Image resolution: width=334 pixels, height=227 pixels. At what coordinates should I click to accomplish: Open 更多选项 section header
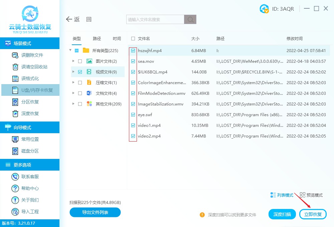pos(30,165)
